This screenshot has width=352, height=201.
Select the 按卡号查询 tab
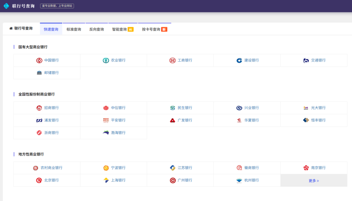click(154, 29)
